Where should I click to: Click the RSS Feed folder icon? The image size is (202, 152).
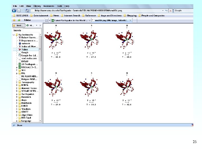[x=20, y=118]
